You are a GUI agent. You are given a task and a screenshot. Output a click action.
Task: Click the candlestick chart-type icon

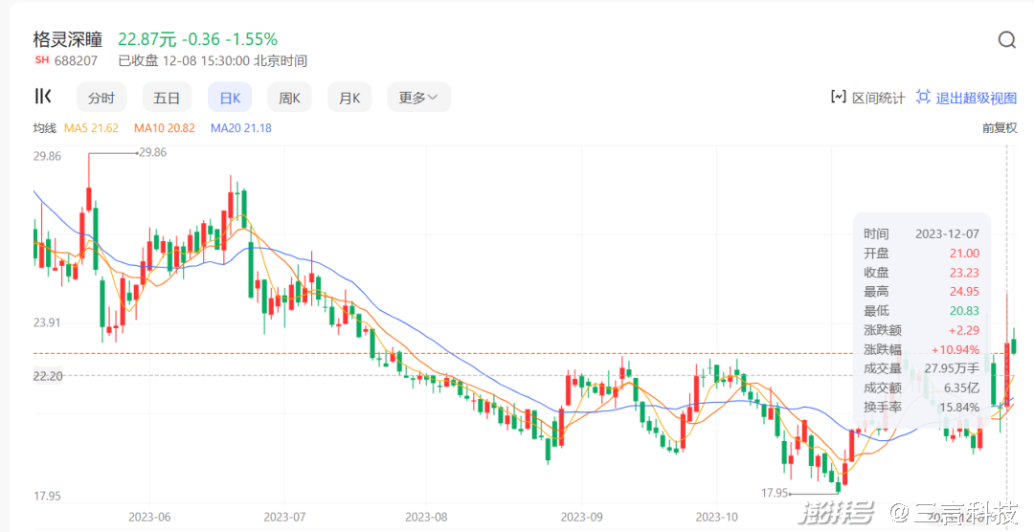click(x=43, y=96)
